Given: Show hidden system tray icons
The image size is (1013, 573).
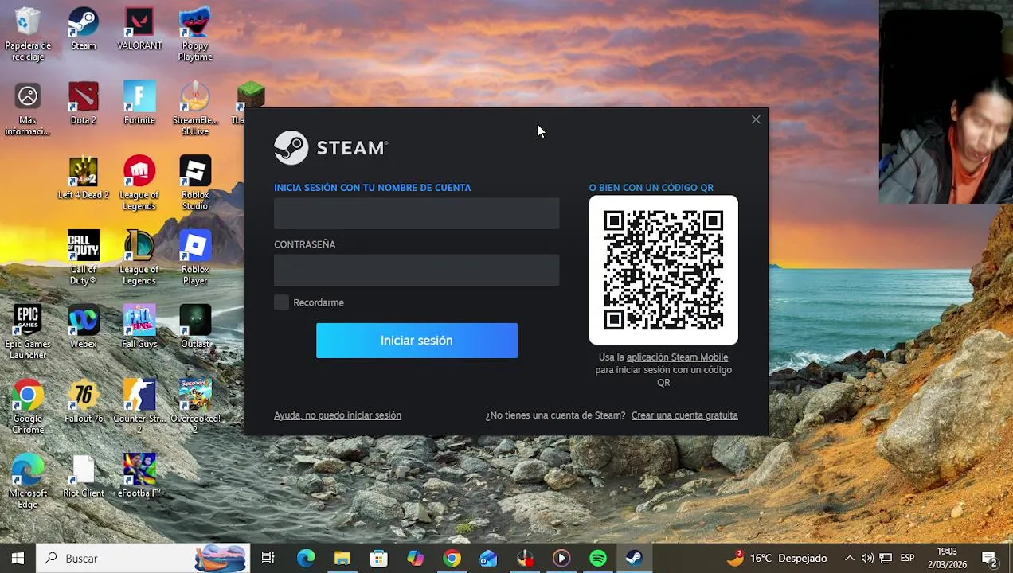Looking at the screenshot, I should pos(849,558).
